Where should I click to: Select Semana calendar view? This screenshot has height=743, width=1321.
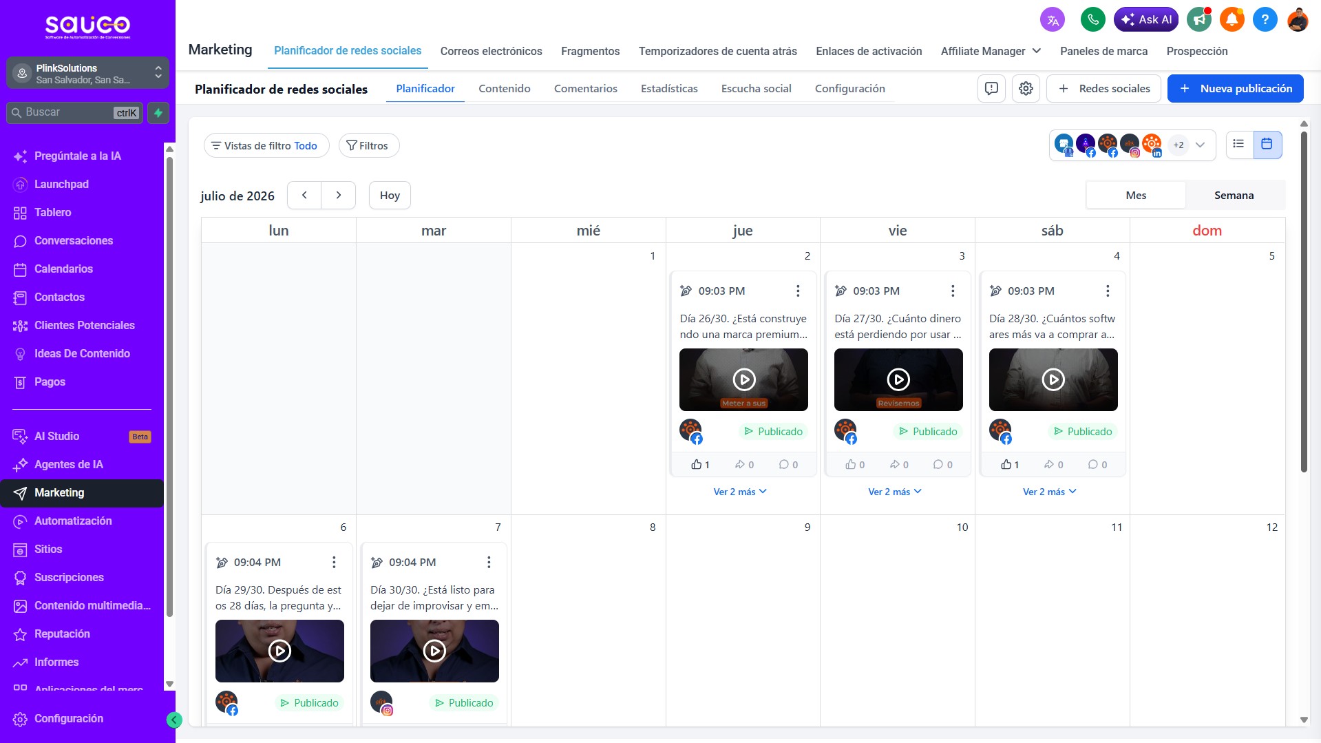point(1234,196)
